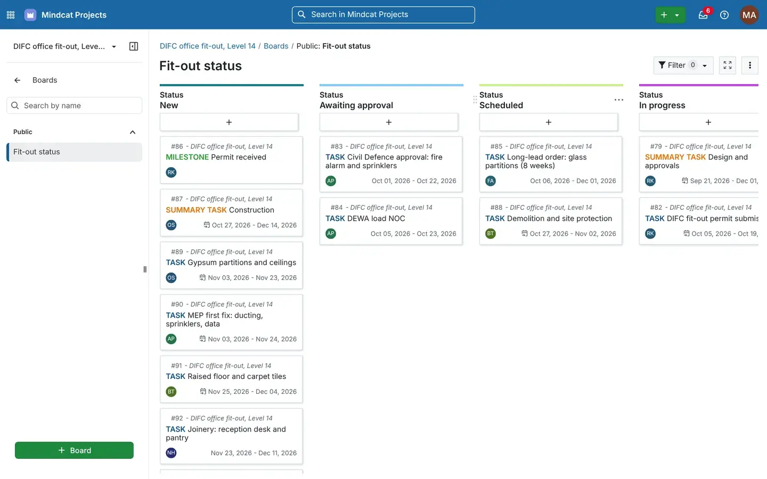Open the green create-new plus dropdown

pos(670,15)
